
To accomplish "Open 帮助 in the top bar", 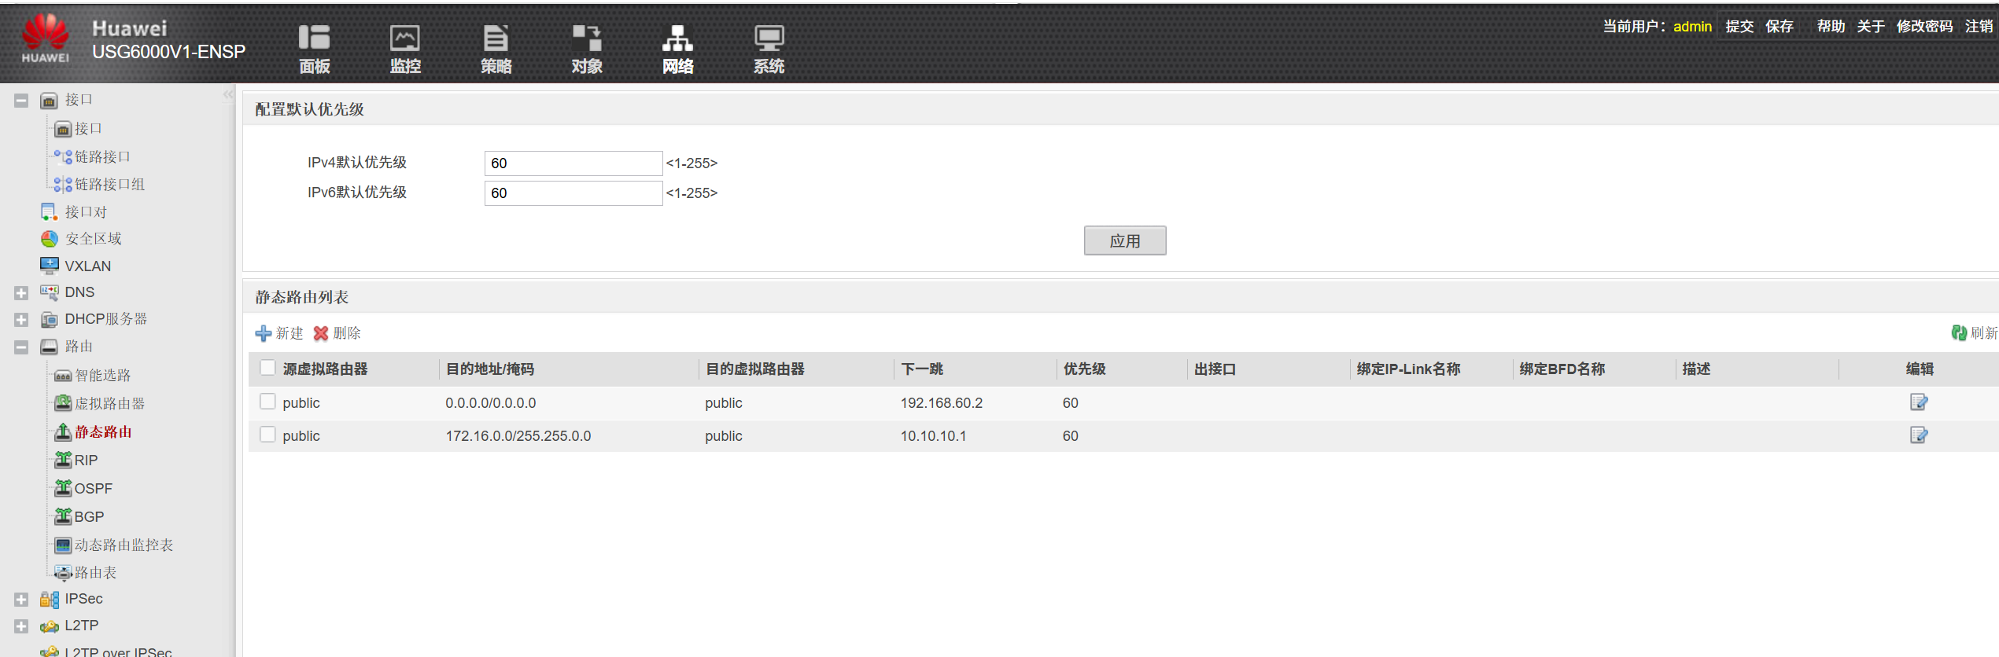I will [x=1831, y=27].
